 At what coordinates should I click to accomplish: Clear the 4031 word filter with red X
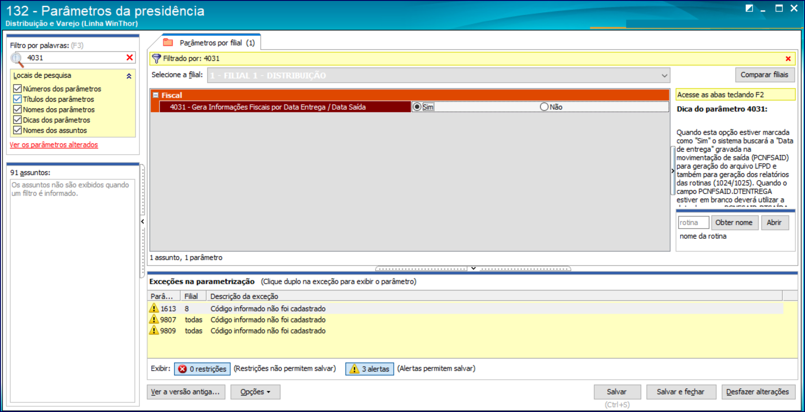129,57
